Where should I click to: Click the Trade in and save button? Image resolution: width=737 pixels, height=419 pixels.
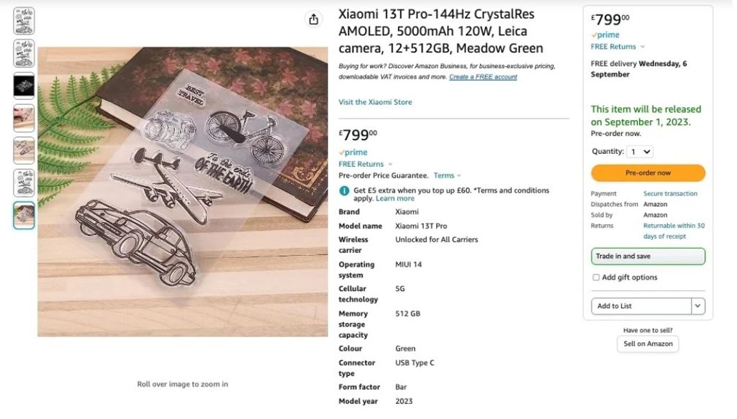coord(648,257)
